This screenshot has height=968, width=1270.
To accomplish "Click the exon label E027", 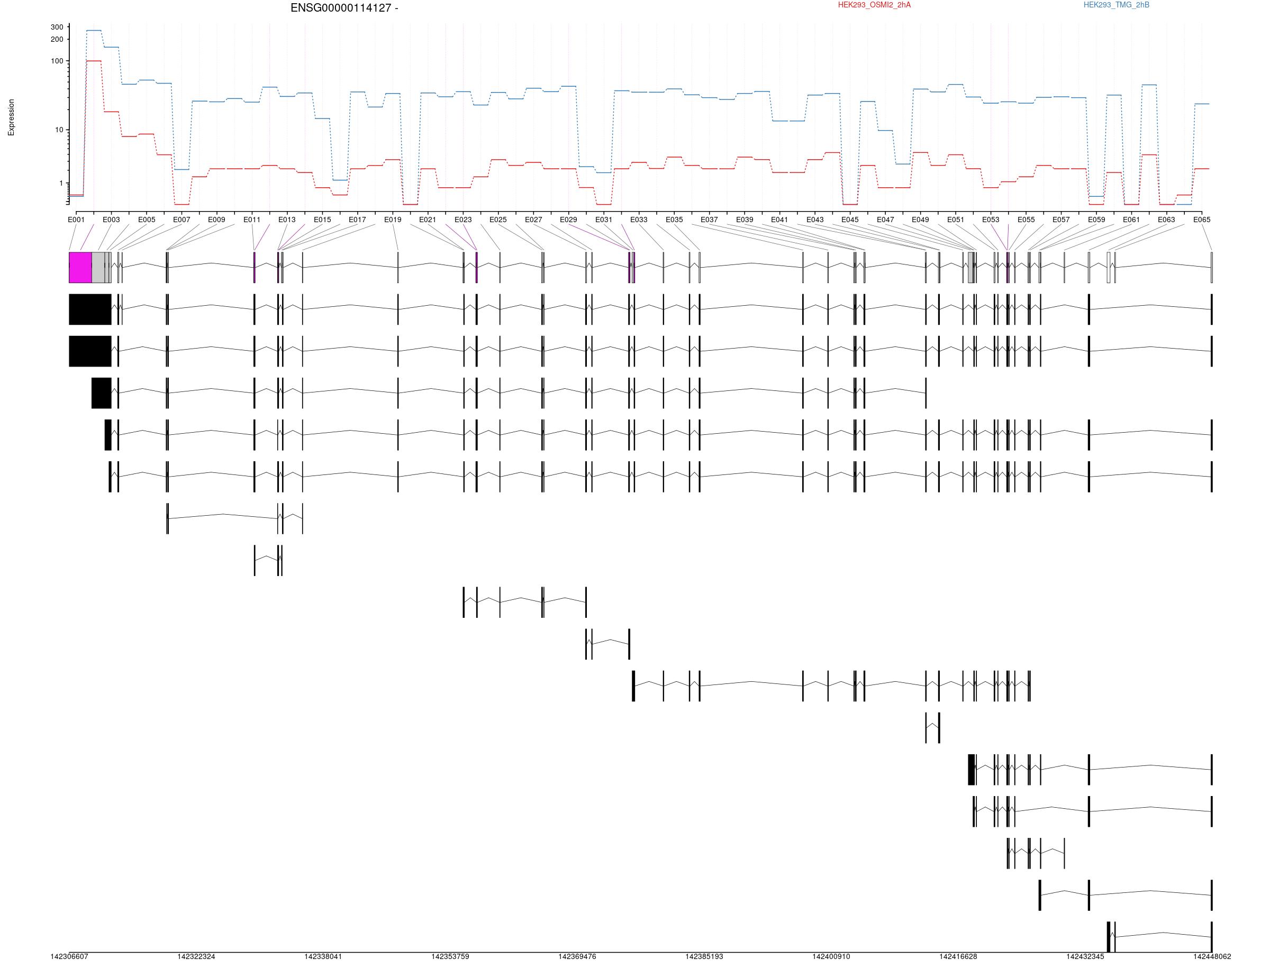I will [533, 220].
